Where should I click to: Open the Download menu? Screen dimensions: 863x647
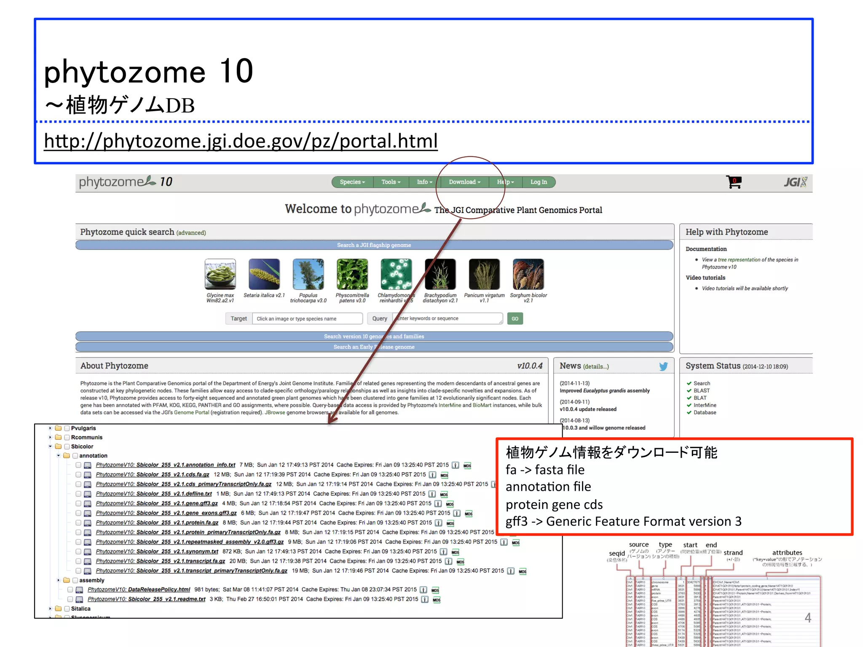click(464, 182)
